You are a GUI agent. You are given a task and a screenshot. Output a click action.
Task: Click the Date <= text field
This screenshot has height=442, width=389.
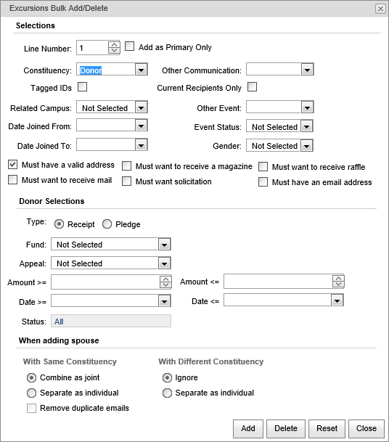pos(277,300)
